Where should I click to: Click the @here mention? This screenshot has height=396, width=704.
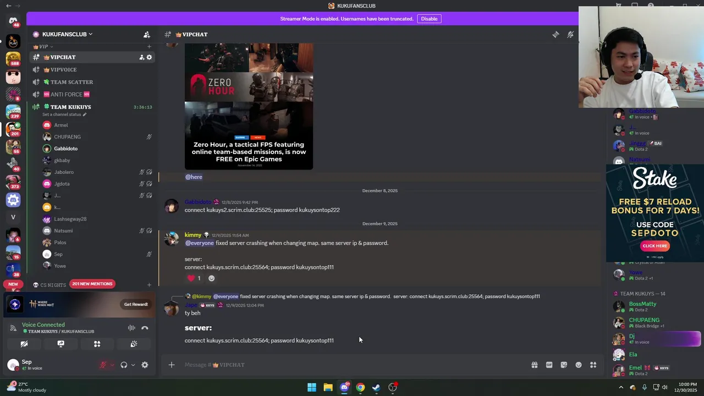194,177
